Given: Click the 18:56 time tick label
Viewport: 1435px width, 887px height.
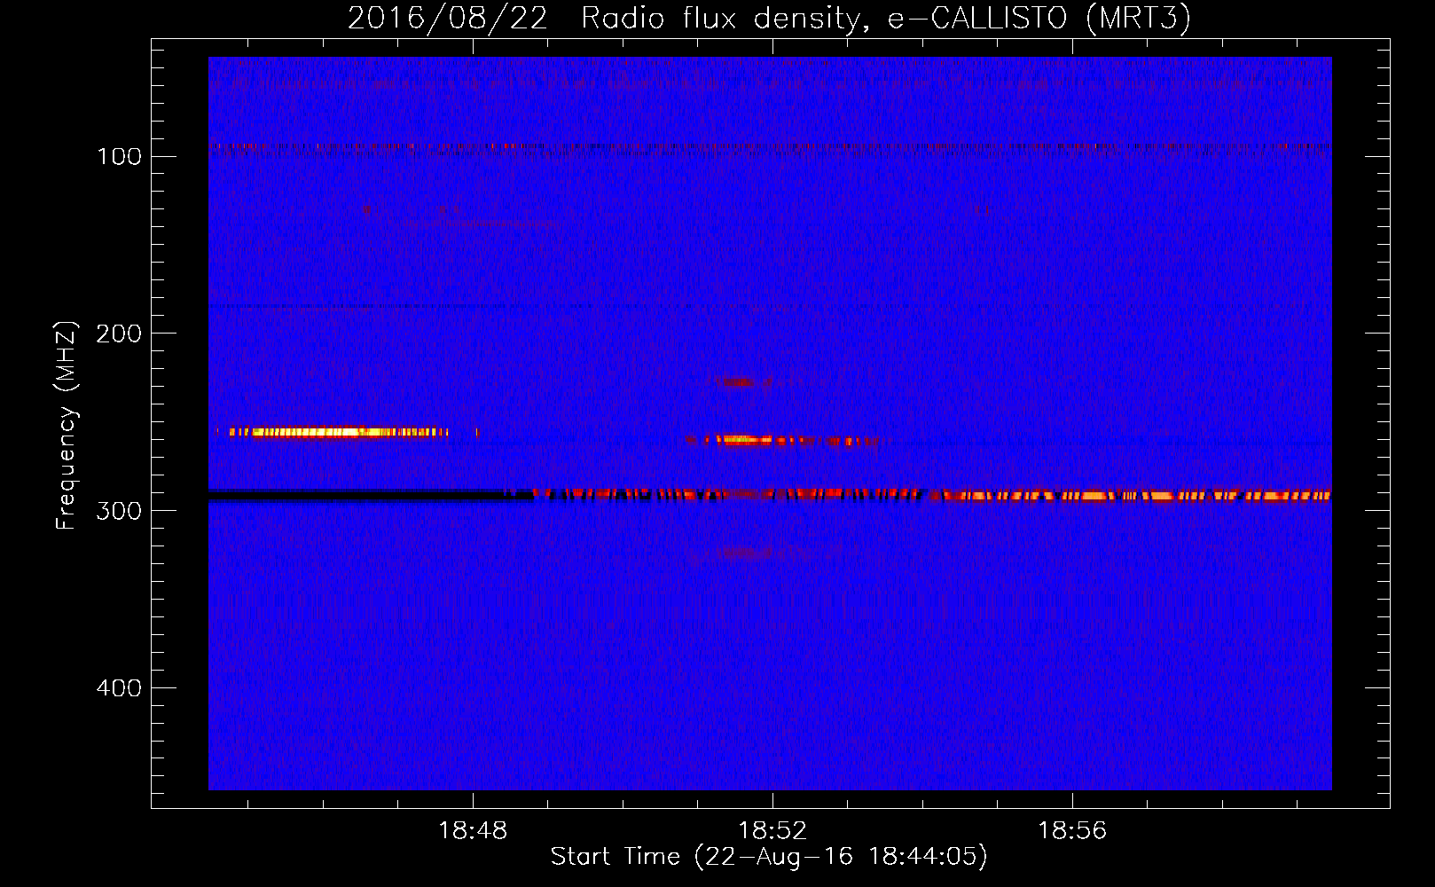Looking at the screenshot, I should point(1072,831).
